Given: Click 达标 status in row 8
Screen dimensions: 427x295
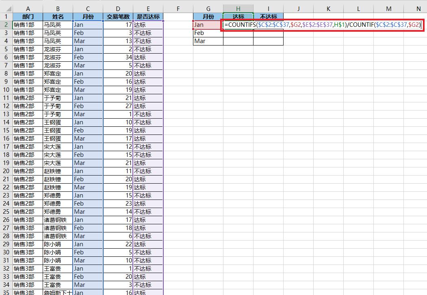Looking at the screenshot, I should click(x=148, y=74).
